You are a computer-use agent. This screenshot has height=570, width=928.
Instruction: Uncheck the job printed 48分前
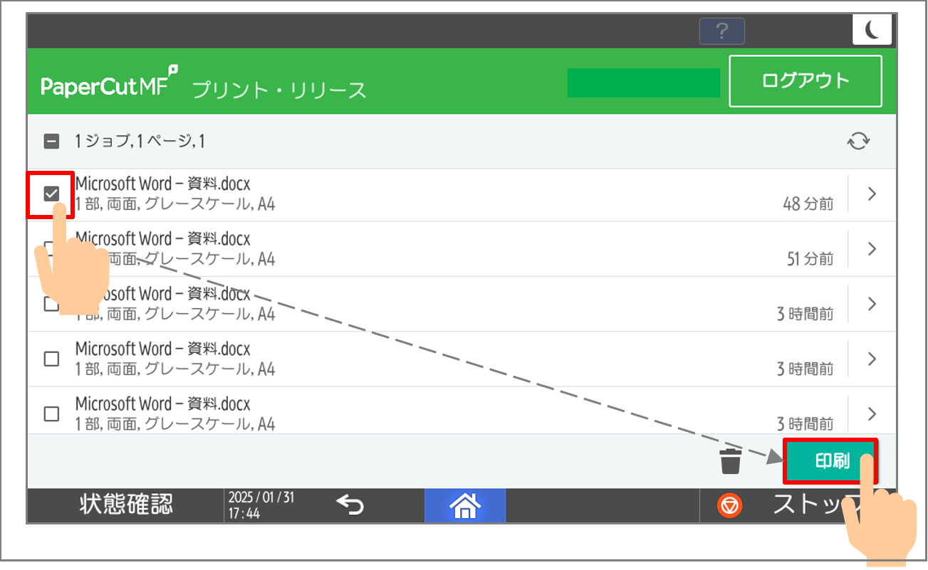(51, 194)
